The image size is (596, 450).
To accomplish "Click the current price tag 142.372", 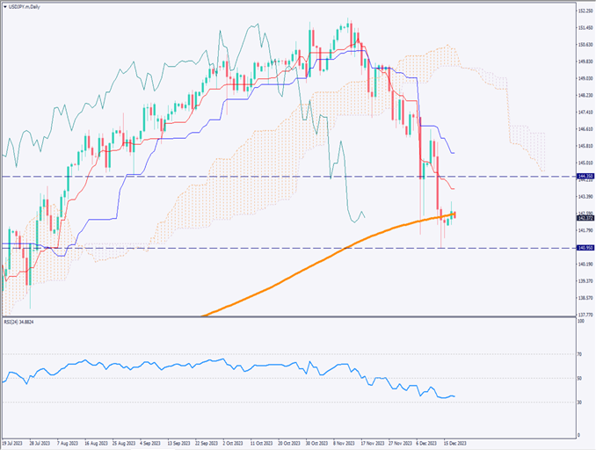I will [x=584, y=218].
